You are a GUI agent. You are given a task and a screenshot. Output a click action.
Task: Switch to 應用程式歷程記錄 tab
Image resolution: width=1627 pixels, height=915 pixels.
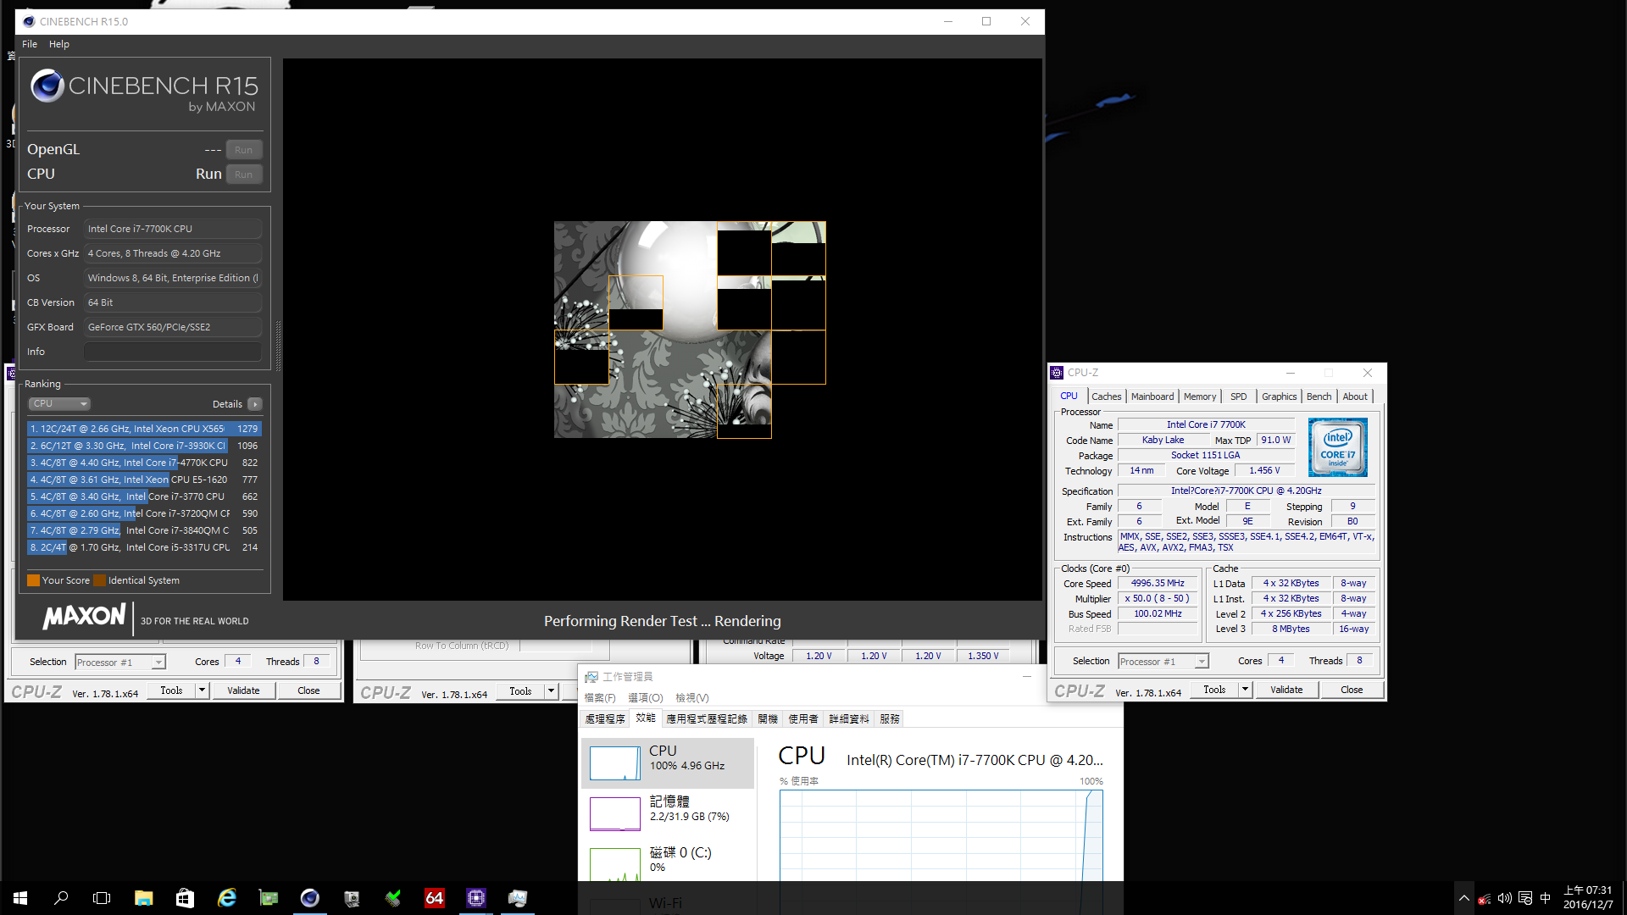click(707, 719)
